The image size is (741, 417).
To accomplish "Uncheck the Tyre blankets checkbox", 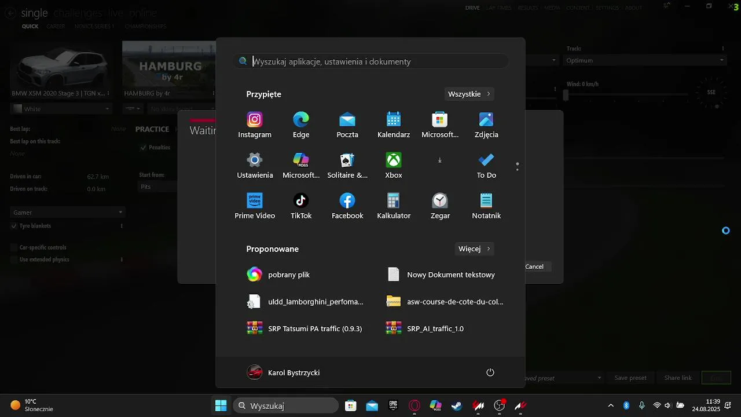I will click(14, 226).
